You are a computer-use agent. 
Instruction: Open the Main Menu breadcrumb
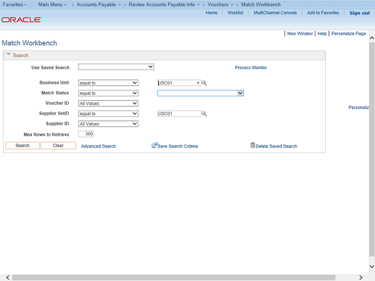(x=52, y=5)
